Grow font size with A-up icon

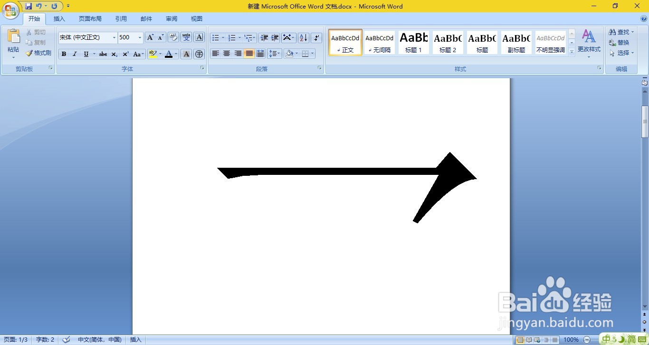(150, 37)
